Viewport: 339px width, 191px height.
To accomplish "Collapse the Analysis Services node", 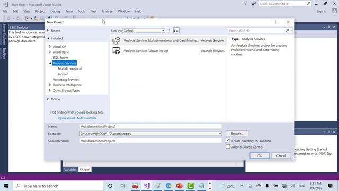I will point(50,63).
